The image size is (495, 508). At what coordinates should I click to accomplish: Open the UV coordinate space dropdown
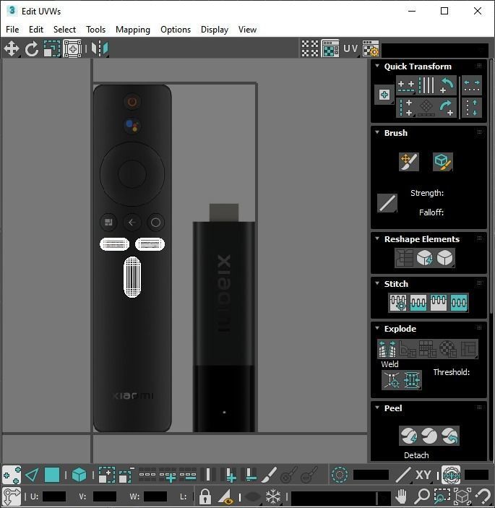click(351, 49)
